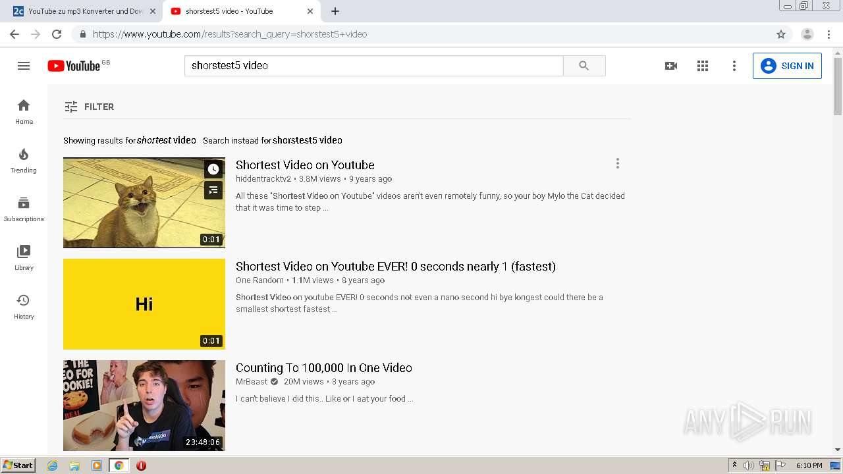Open the yellow Hi video thumbnail
843x474 pixels.
coord(144,304)
